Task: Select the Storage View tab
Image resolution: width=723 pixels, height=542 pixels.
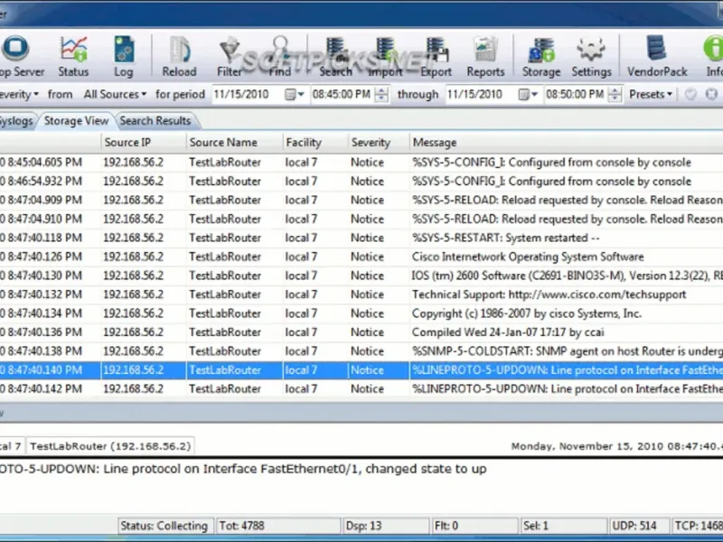Action: (76, 121)
